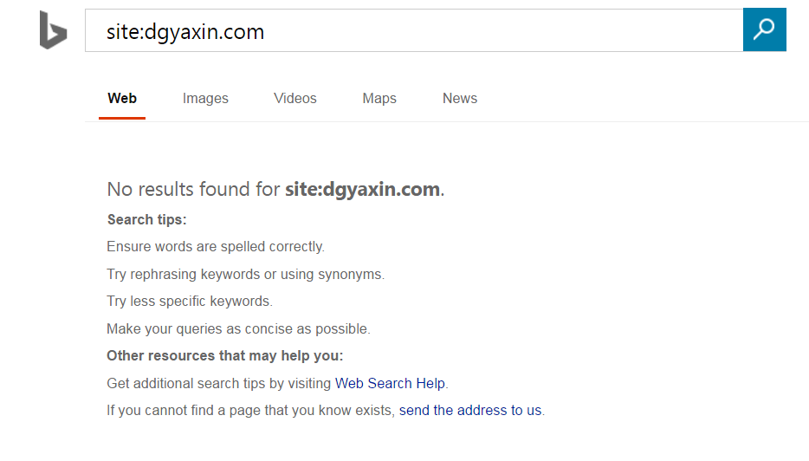Focus the search box containing site:dgyaxin.com
This screenshot has width=809, height=461.
[414, 30]
